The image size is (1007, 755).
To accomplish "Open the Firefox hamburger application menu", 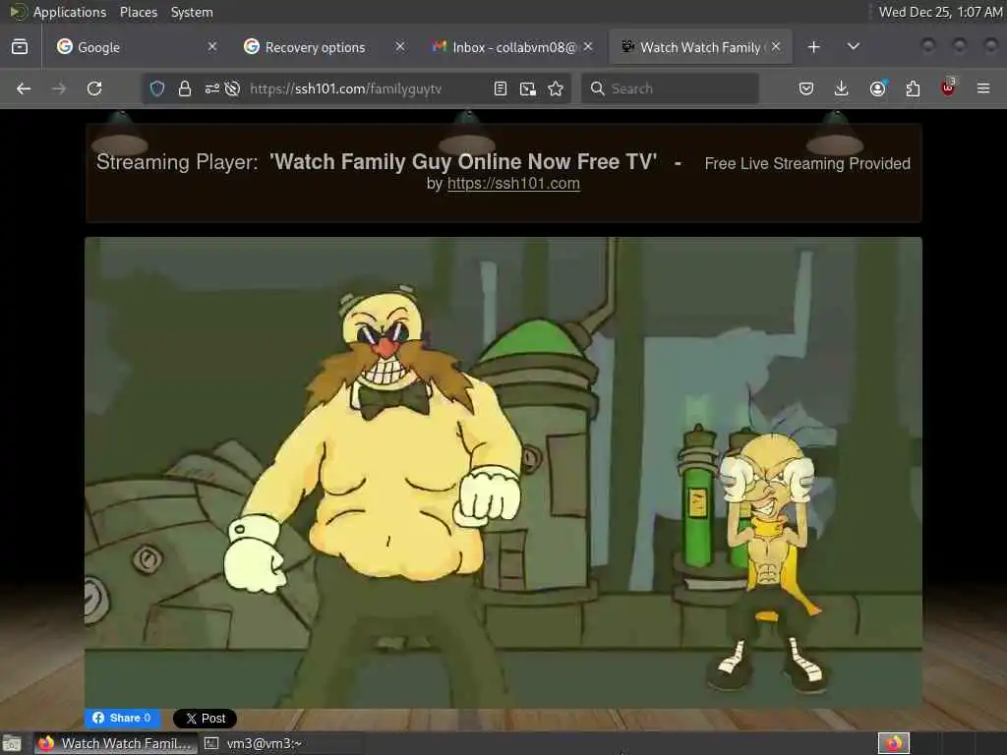I will pyautogui.click(x=983, y=88).
